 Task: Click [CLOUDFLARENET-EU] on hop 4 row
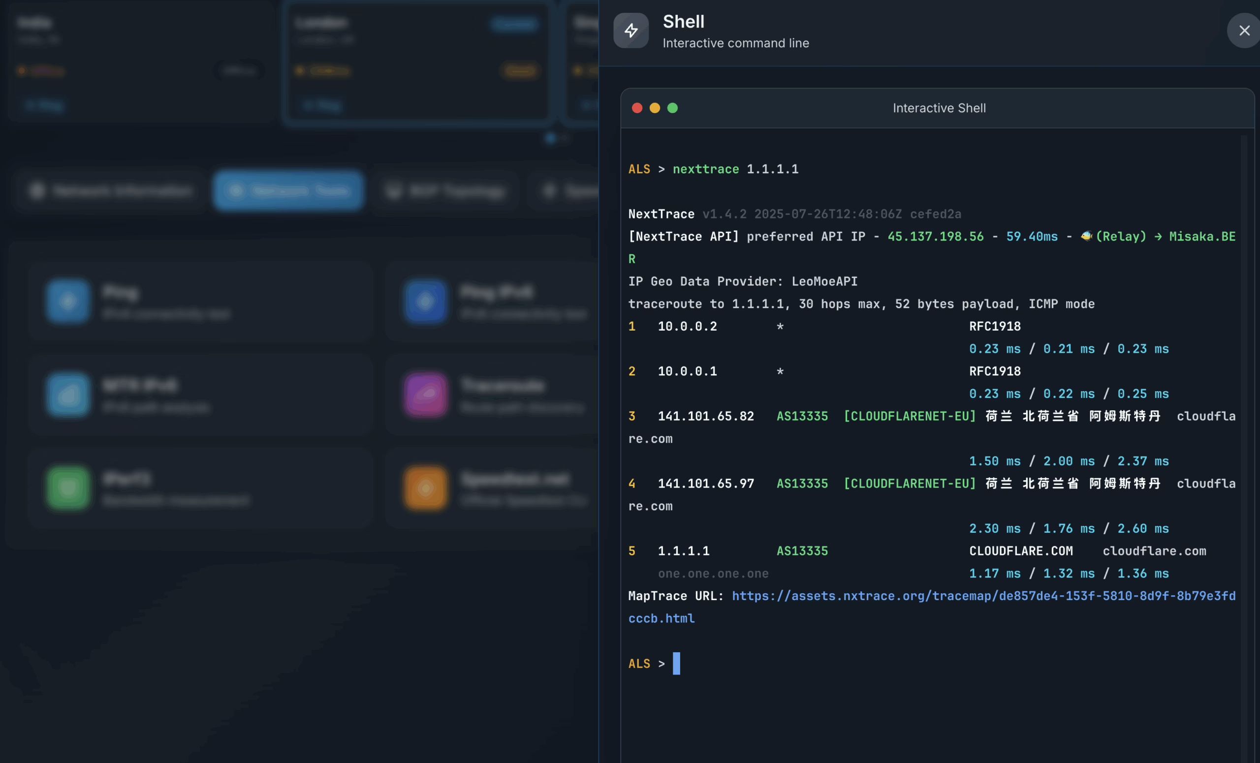point(910,484)
